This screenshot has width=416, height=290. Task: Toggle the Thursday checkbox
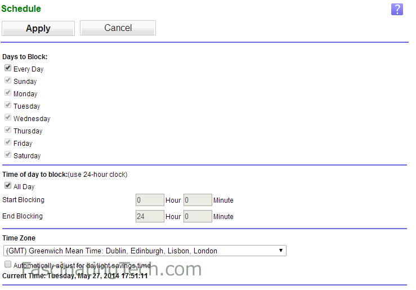point(8,130)
